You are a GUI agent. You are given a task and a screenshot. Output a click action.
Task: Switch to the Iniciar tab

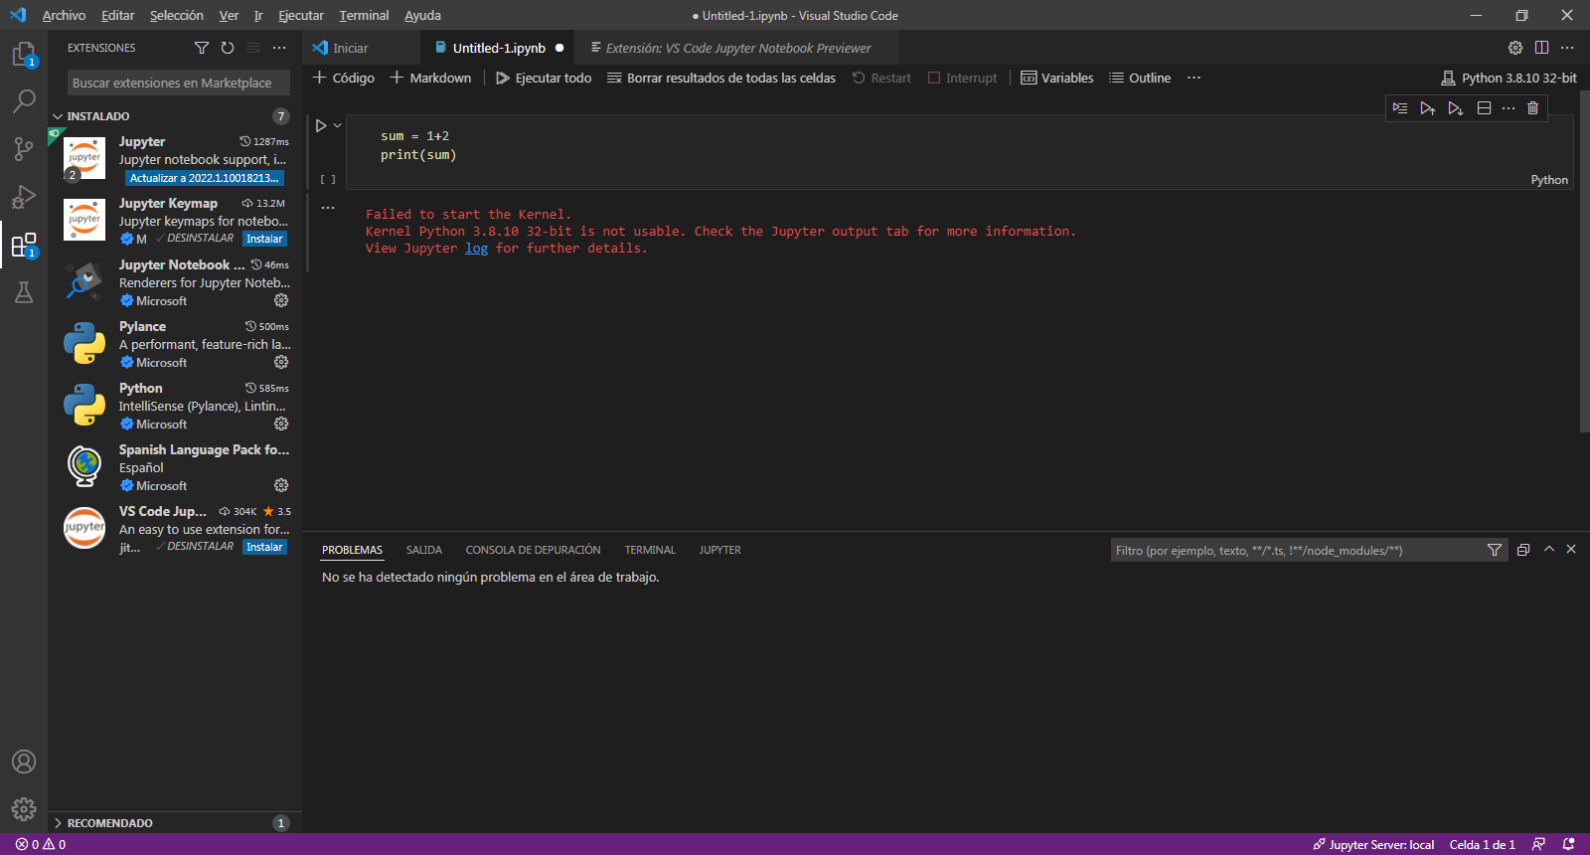click(350, 48)
